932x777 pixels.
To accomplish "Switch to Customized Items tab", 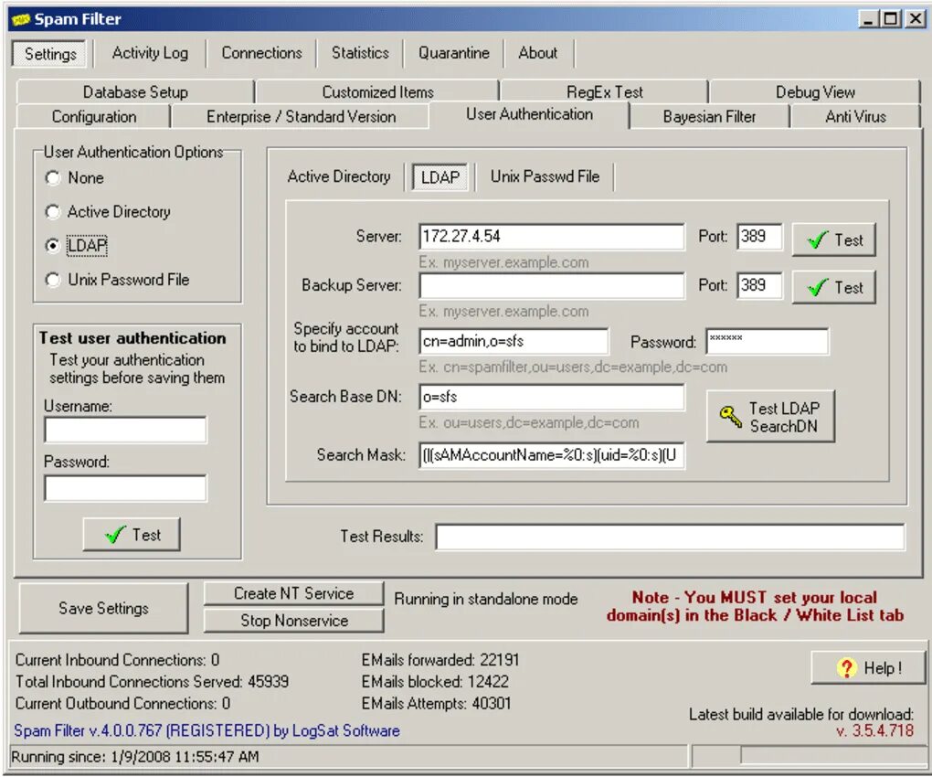I will point(378,92).
